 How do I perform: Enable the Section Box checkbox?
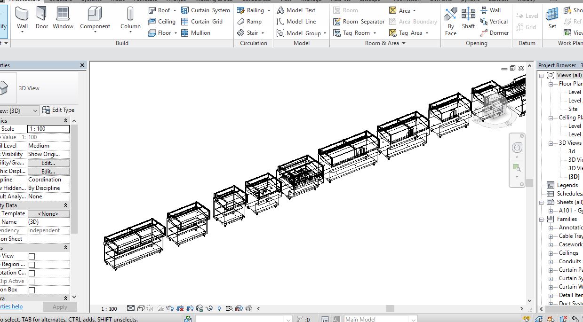click(x=32, y=290)
